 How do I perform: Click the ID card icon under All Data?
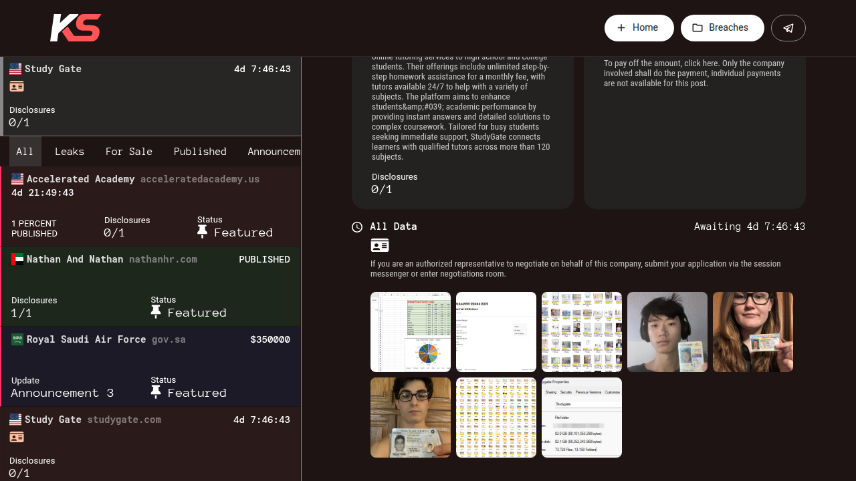pyautogui.click(x=380, y=245)
